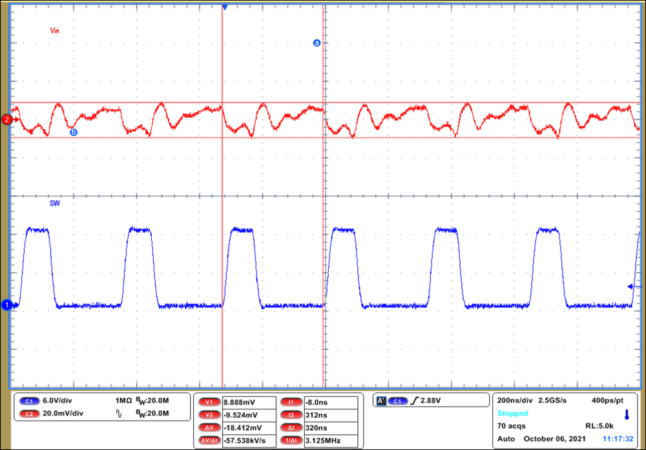Screen dimensions: 646x450
Task: Select the trigger position triangle above graticule
Action: pos(224,7)
